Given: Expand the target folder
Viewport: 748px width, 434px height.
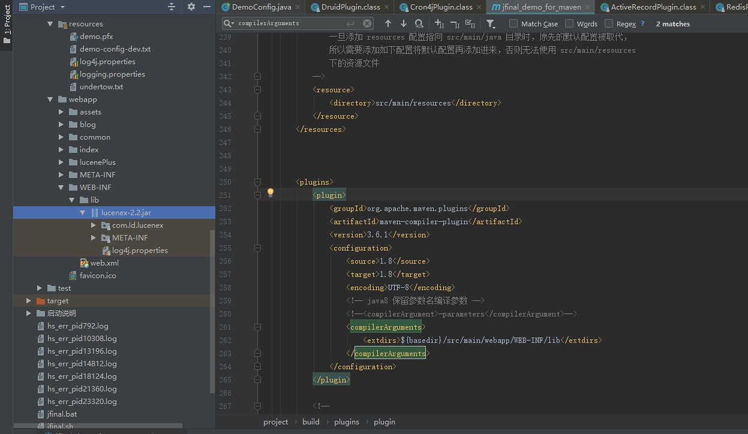Looking at the screenshot, I should 29,301.
